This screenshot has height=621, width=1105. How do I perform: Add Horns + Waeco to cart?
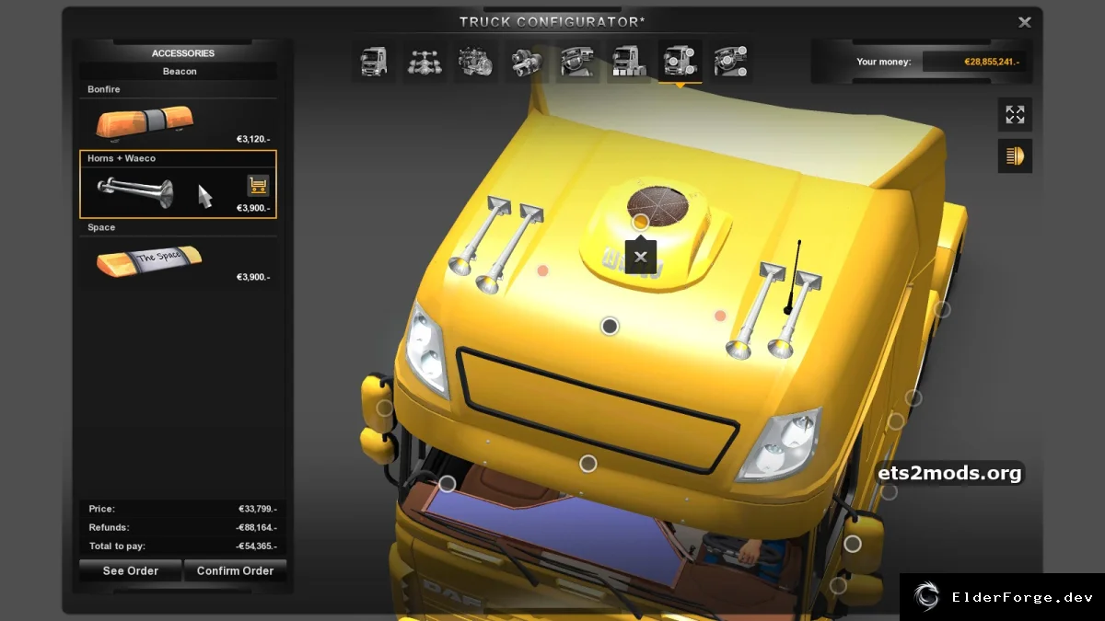coord(258,185)
